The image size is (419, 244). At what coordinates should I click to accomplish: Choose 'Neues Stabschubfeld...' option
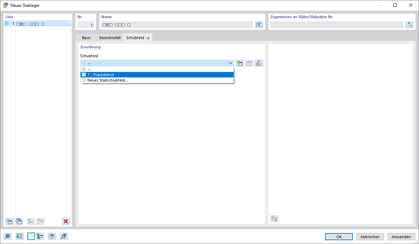(157, 80)
